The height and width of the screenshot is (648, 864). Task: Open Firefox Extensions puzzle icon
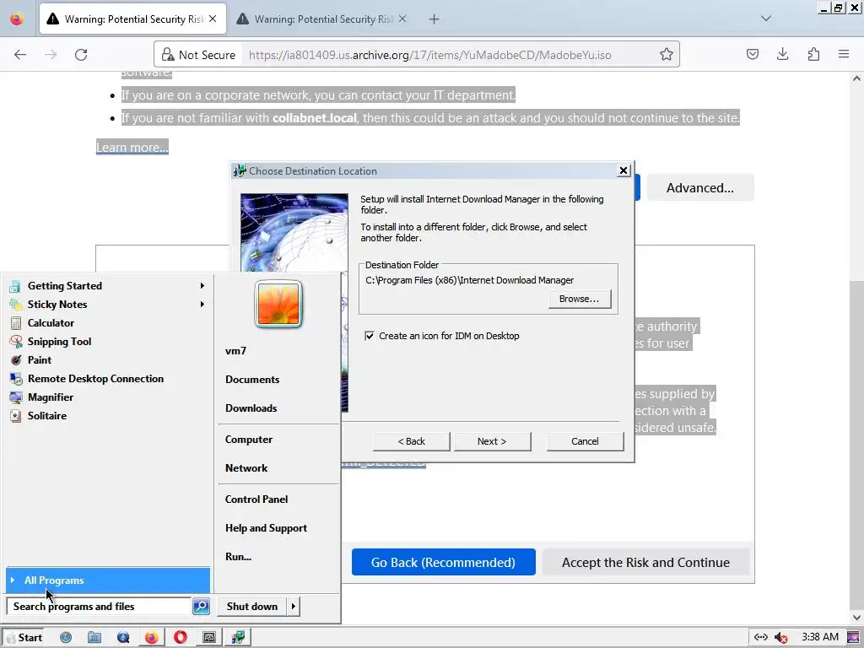point(813,54)
